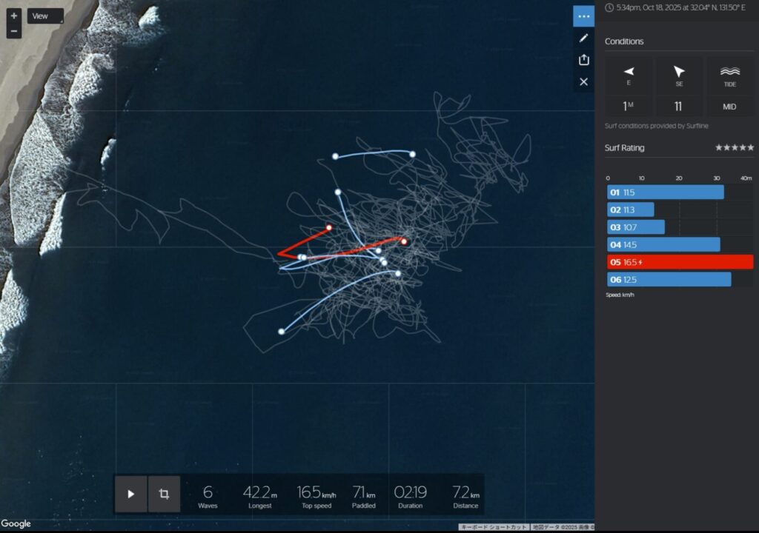Close the session panel with X
The height and width of the screenshot is (533, 759).
[583, 81]
